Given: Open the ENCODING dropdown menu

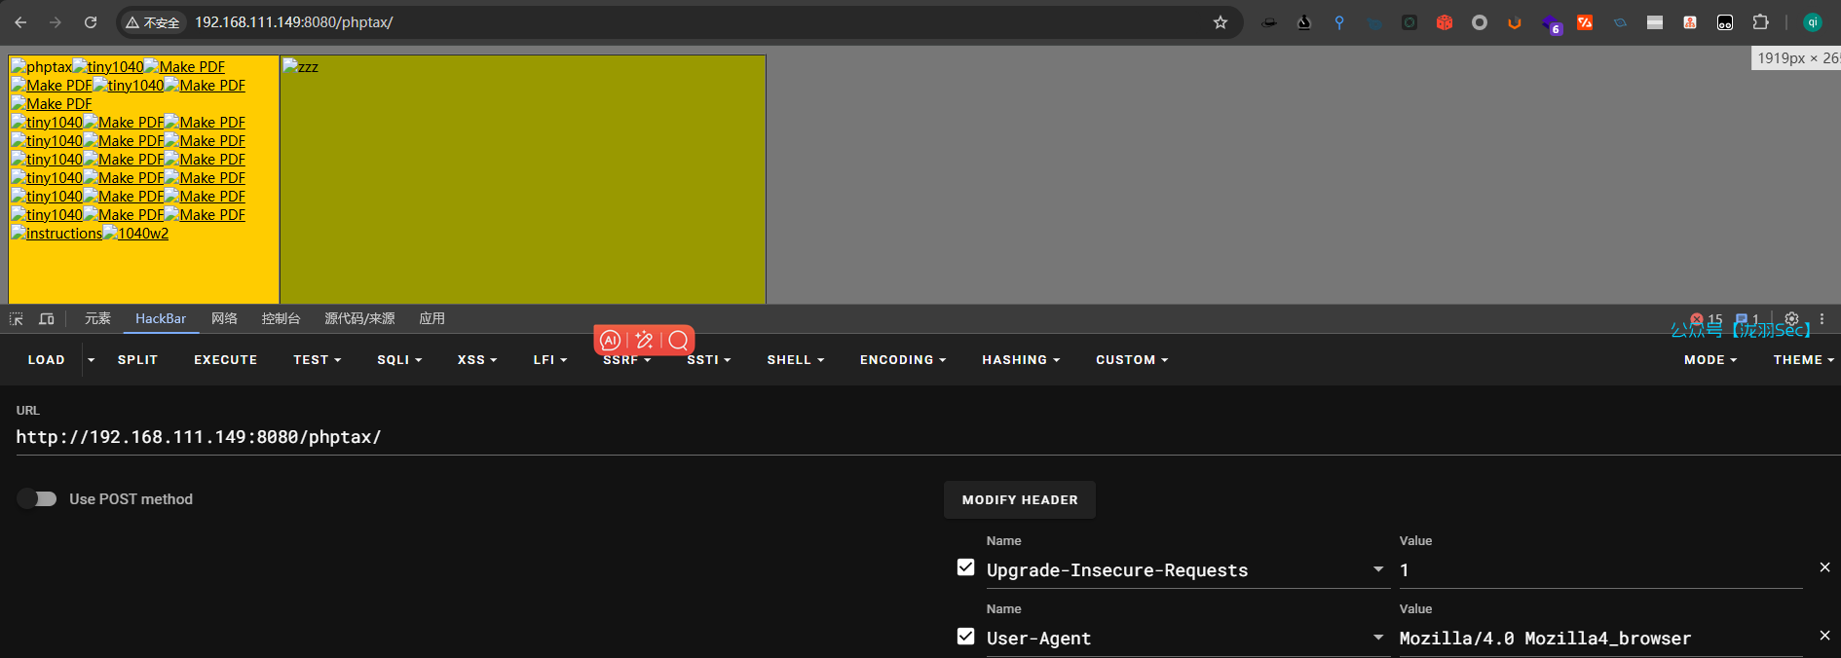Looking at the screenshot, I should point(902,360).
